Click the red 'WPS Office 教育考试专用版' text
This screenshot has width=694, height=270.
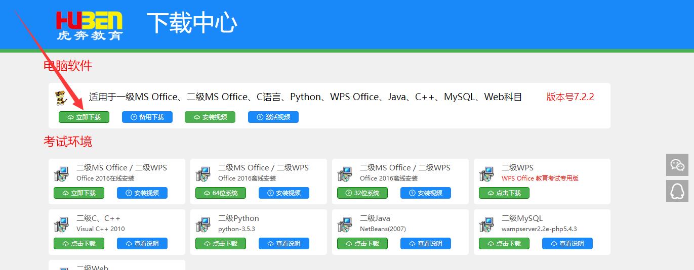pos(540,178)
